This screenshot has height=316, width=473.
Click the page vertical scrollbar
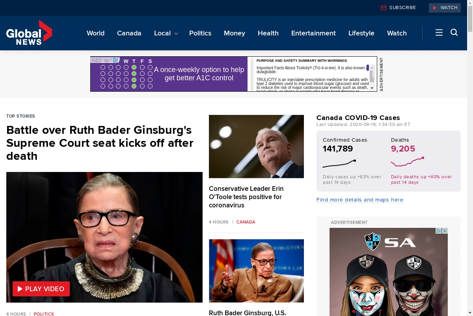coord(470,157)
